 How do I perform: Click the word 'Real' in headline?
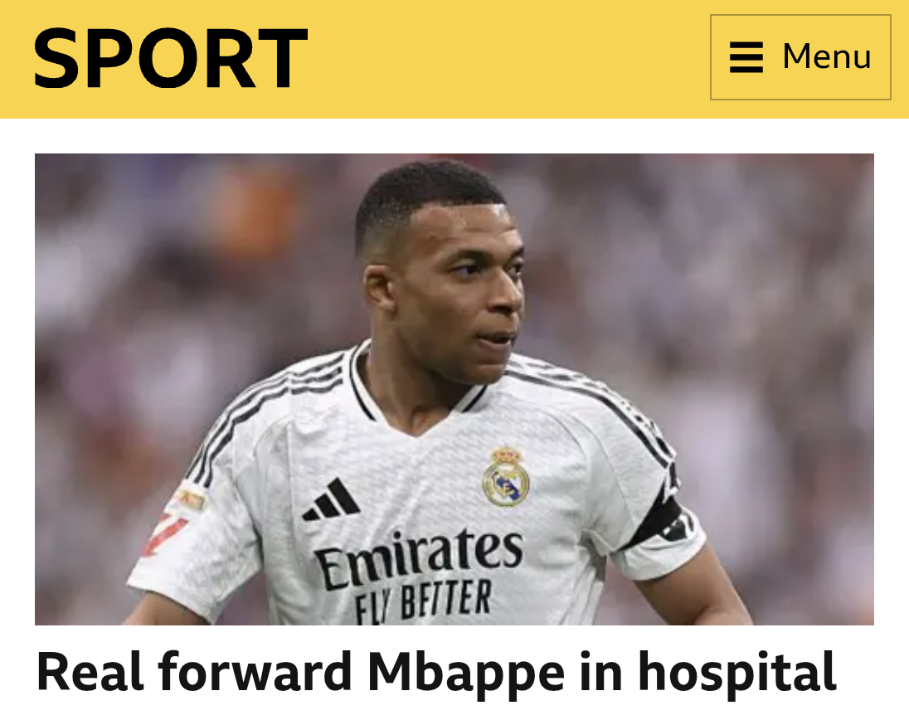(x=90, y=671)
